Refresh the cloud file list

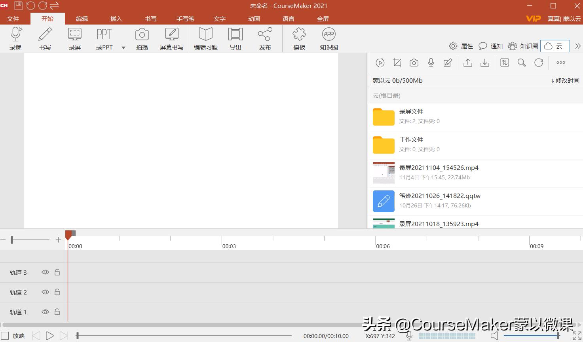538,63
